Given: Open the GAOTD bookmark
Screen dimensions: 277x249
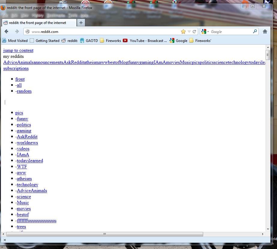Looking at the screenshot, I should tap(89, 41).
